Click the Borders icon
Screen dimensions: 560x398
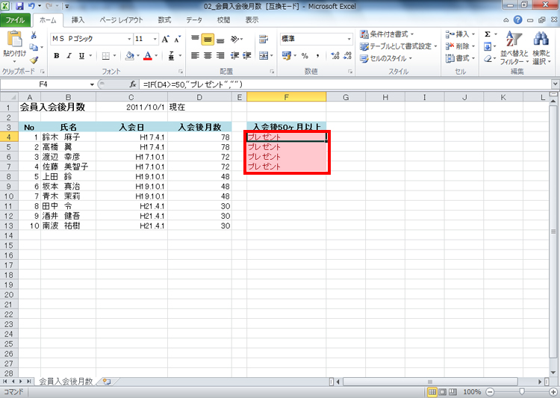[106, 56]
